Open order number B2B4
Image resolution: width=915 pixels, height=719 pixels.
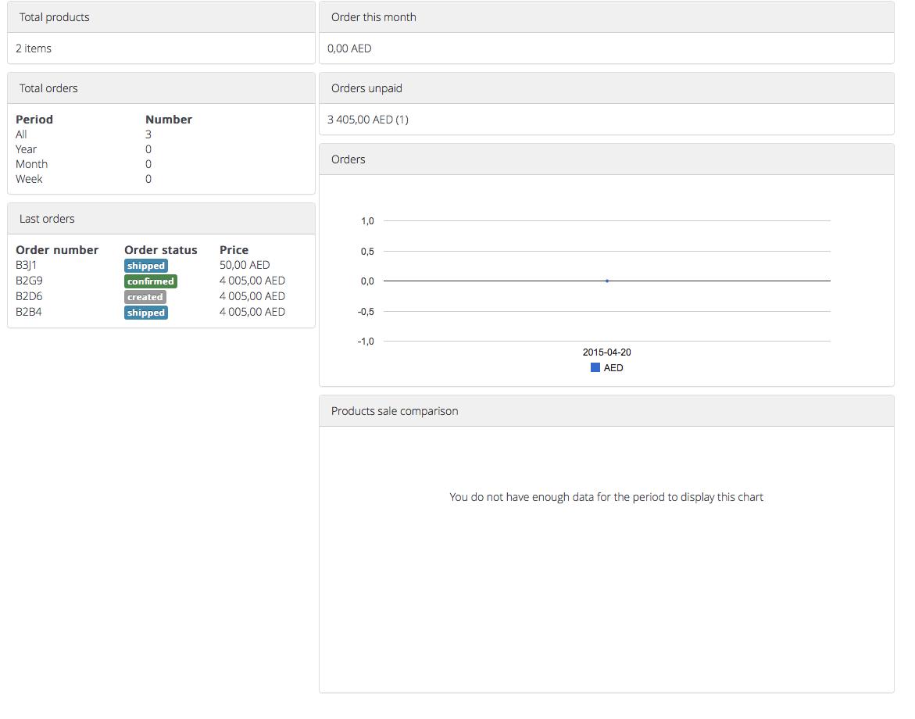(29, 312)
